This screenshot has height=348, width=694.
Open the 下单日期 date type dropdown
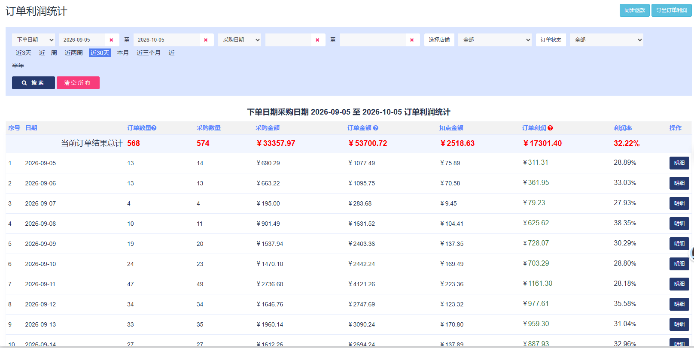coord(33,40)
